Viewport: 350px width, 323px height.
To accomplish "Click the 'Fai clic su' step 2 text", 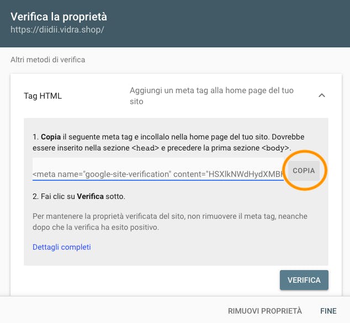I will click(x=58, y=196).
